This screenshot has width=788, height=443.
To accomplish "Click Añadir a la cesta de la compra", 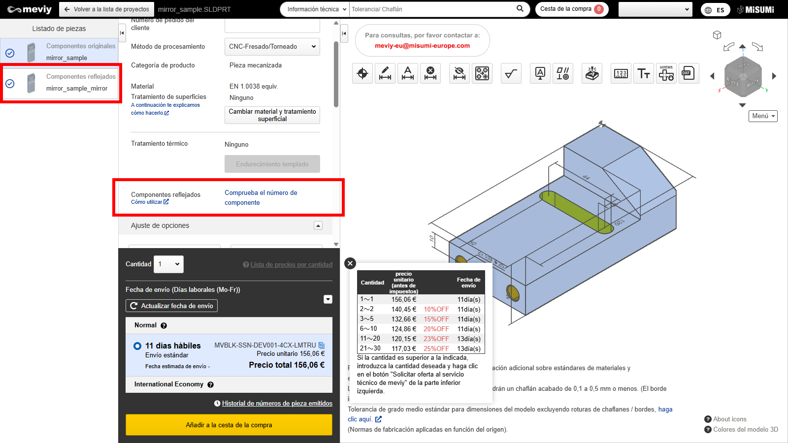I will coord(229,425).
